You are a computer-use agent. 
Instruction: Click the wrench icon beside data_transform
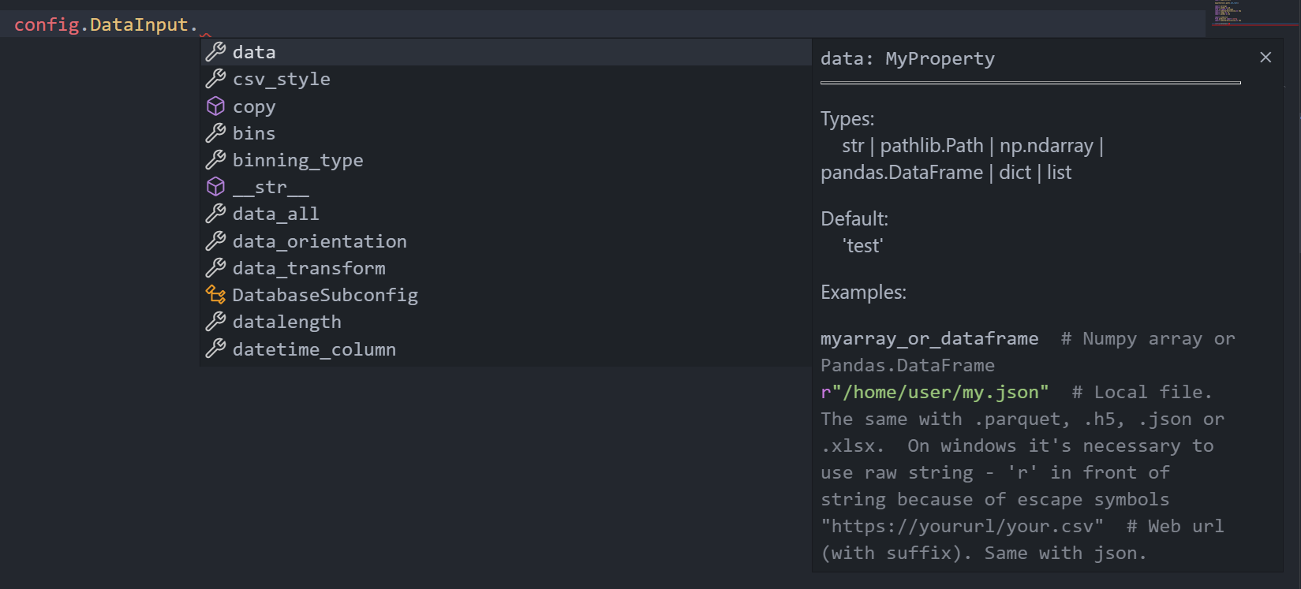point(215,268)
